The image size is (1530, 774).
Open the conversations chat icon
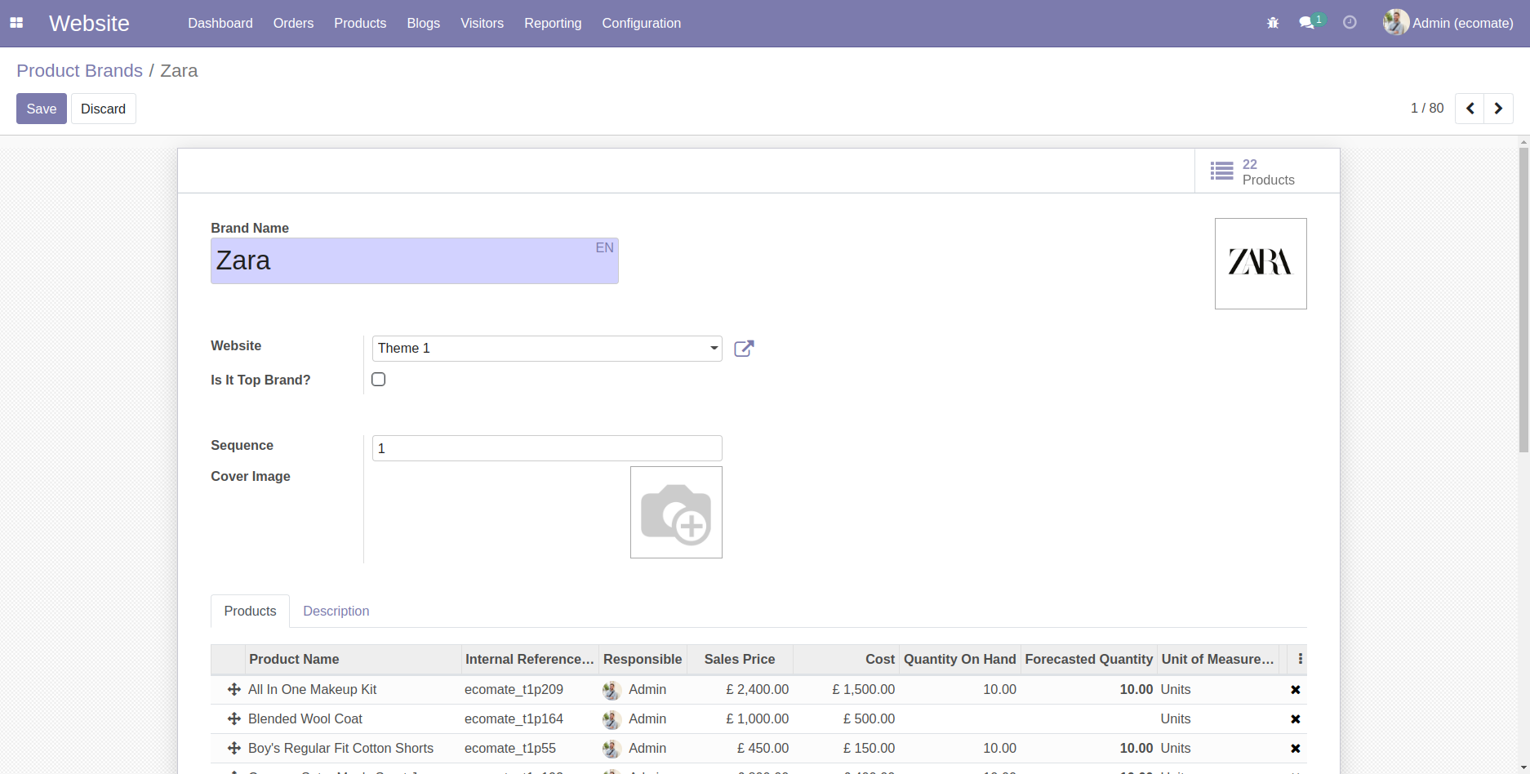coord(1307,23)
